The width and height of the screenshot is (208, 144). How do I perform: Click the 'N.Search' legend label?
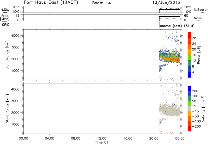pyautogui.click(x=201, y=10)
